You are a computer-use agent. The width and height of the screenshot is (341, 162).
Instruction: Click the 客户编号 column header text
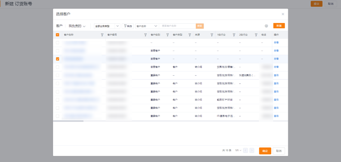point(112,34)
